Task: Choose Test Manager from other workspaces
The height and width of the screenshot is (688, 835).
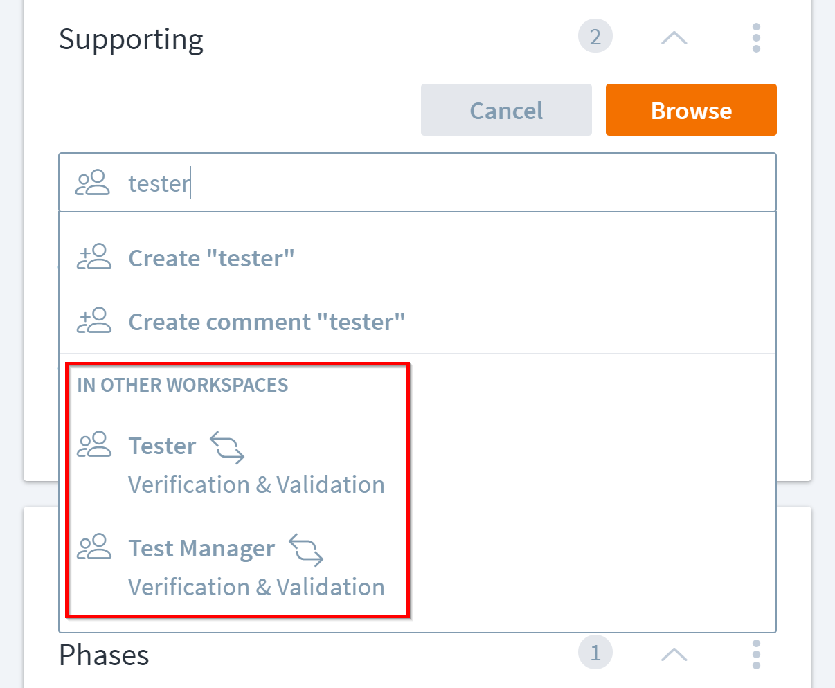Action: pyautogui.click(x=201, y=549)
